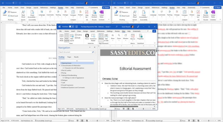Collapse 5 Setting & Worldbuilding heading

pos(60,75)
